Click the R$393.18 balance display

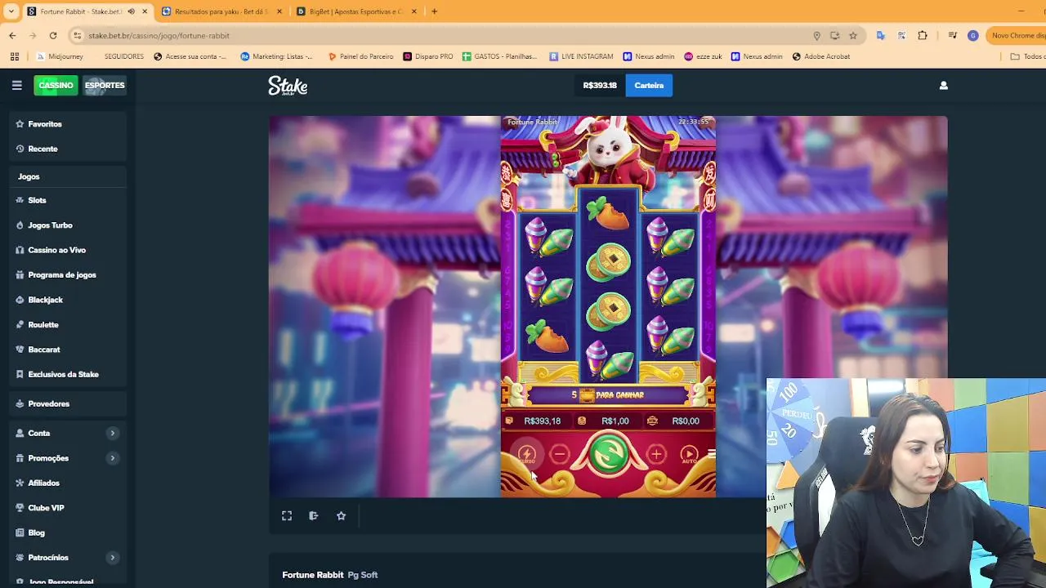tap(600, 85)
